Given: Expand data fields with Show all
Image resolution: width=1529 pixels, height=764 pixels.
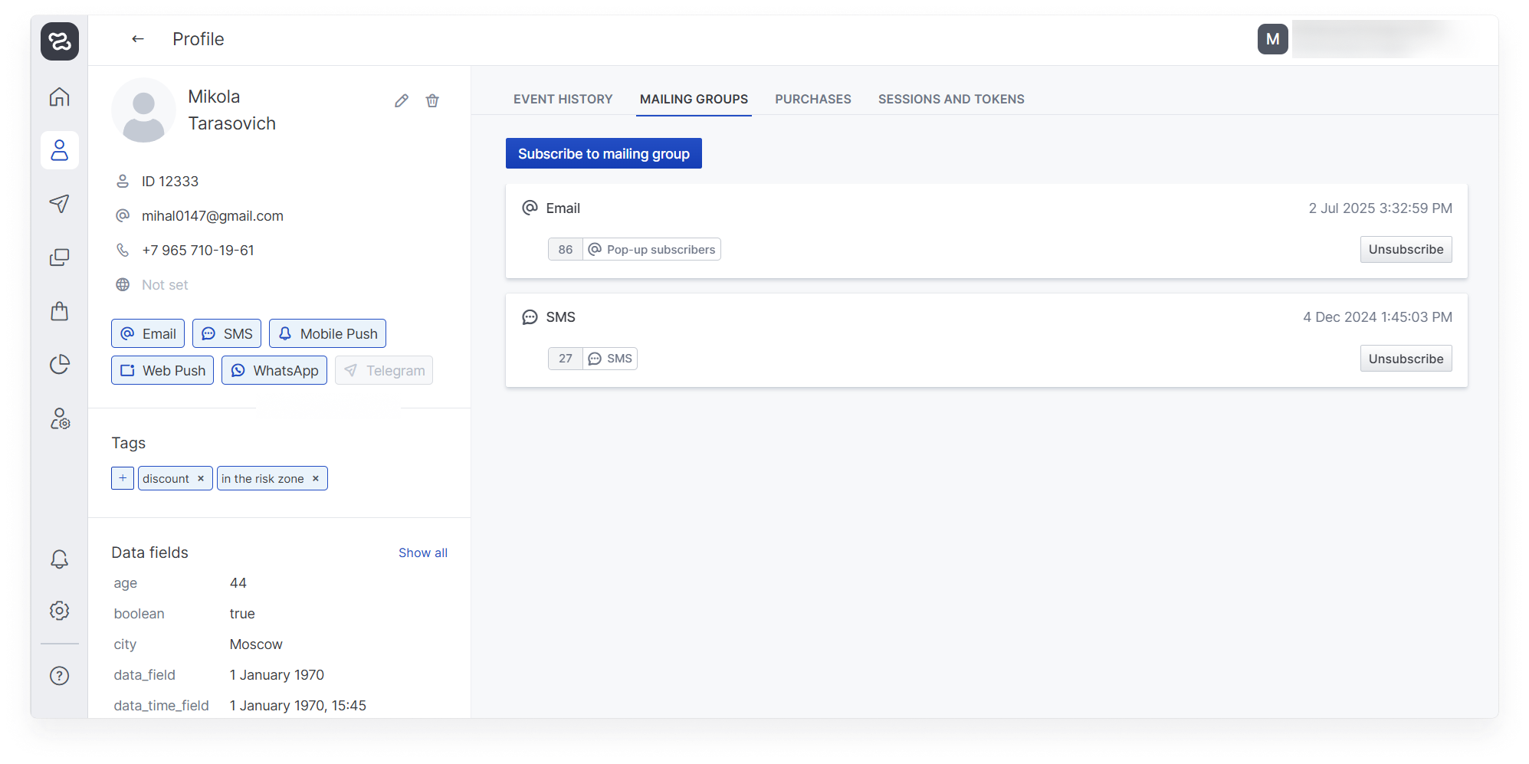Looking at the screenshot, I should pyautogui.click(x=422, y=553).
